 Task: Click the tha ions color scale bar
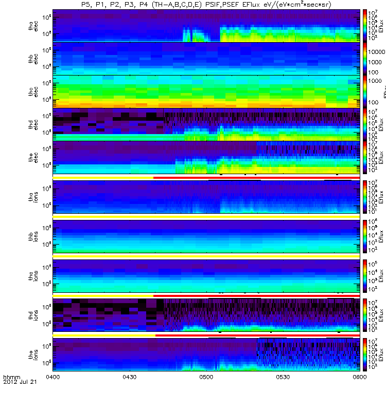click(x=365, y=197)
